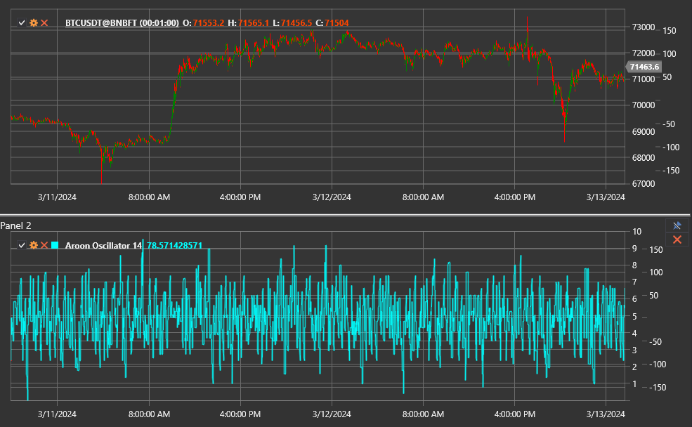Viewport: 692px width, 427px height.
Task: Click the checkmark icon before BTCUSDT@BNBFT
Action: tap(21, 22)
